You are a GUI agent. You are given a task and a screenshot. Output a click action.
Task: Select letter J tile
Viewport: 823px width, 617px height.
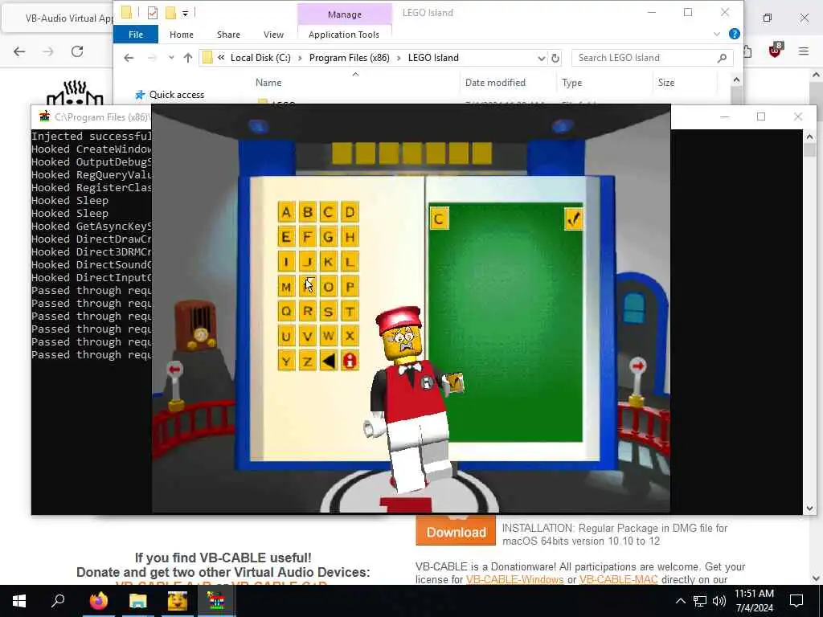(308, 262)
